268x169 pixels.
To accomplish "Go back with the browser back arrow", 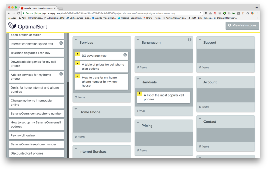I will coord(9,13).
